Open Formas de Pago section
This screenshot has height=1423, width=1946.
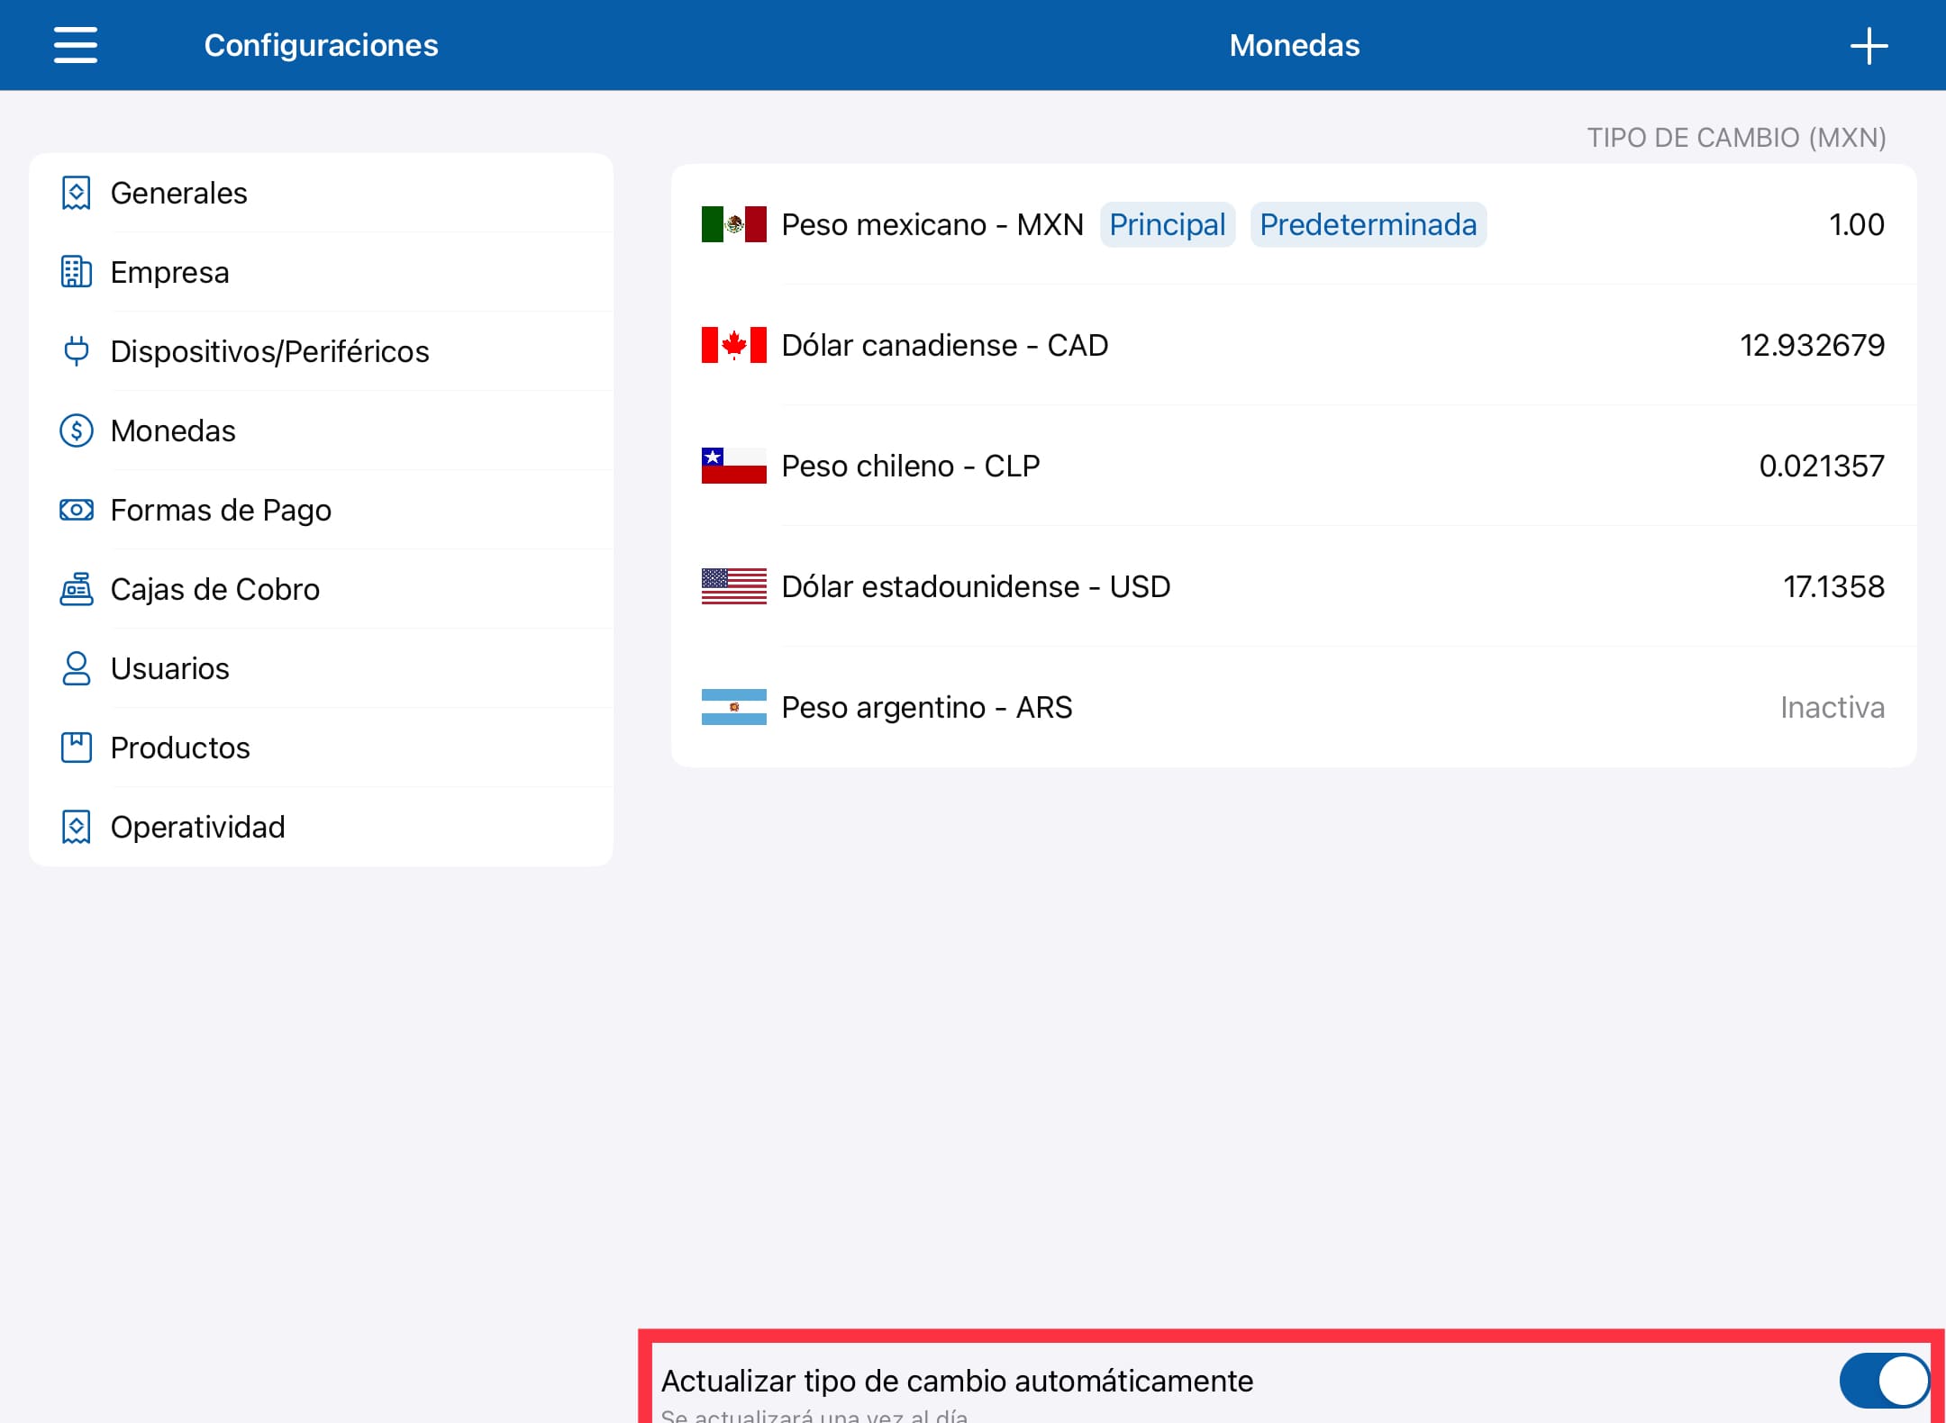322,510
